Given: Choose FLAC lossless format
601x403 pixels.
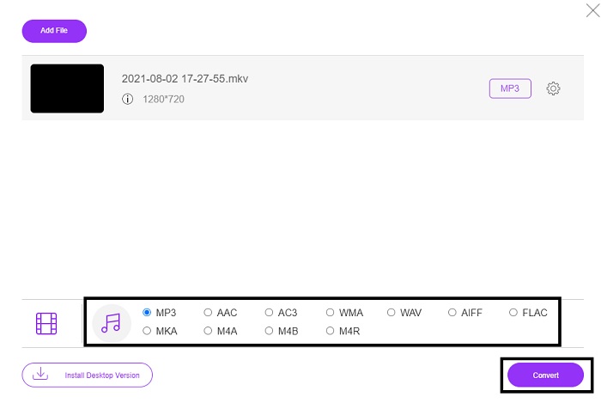Looking at the screenshot, I should tap(513, 313).
